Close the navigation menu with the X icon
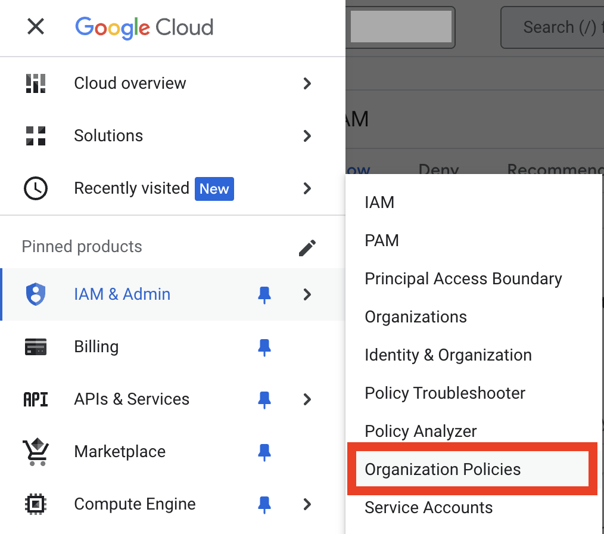 tap(35, 27)
